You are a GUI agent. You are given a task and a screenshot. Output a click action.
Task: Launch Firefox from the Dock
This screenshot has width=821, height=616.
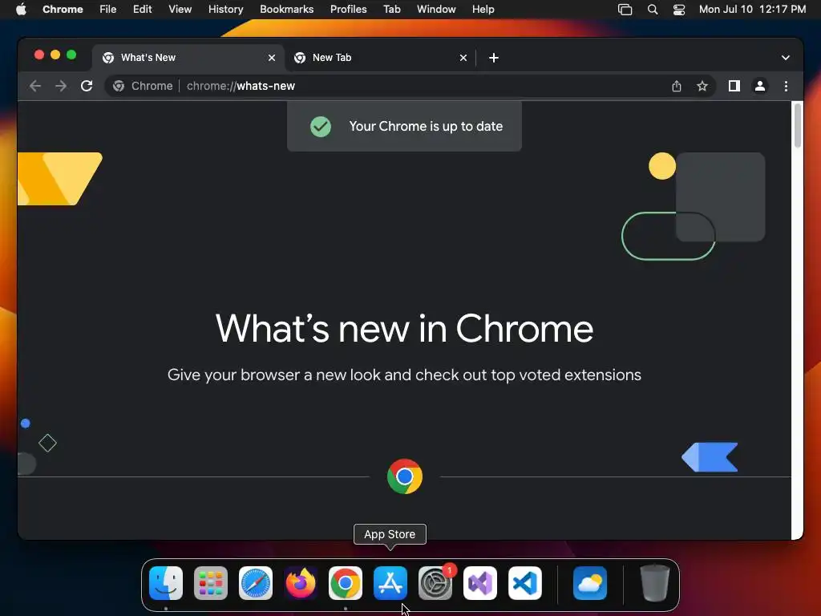click(x=301, y=583)
